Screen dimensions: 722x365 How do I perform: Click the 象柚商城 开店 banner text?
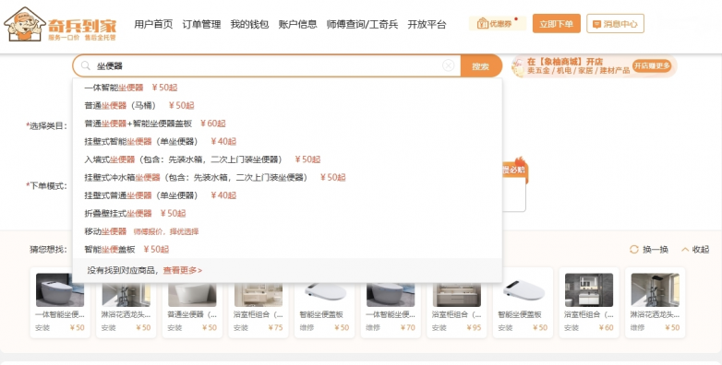coord(565,61)
